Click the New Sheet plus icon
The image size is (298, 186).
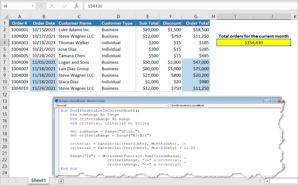coord(61,181)
